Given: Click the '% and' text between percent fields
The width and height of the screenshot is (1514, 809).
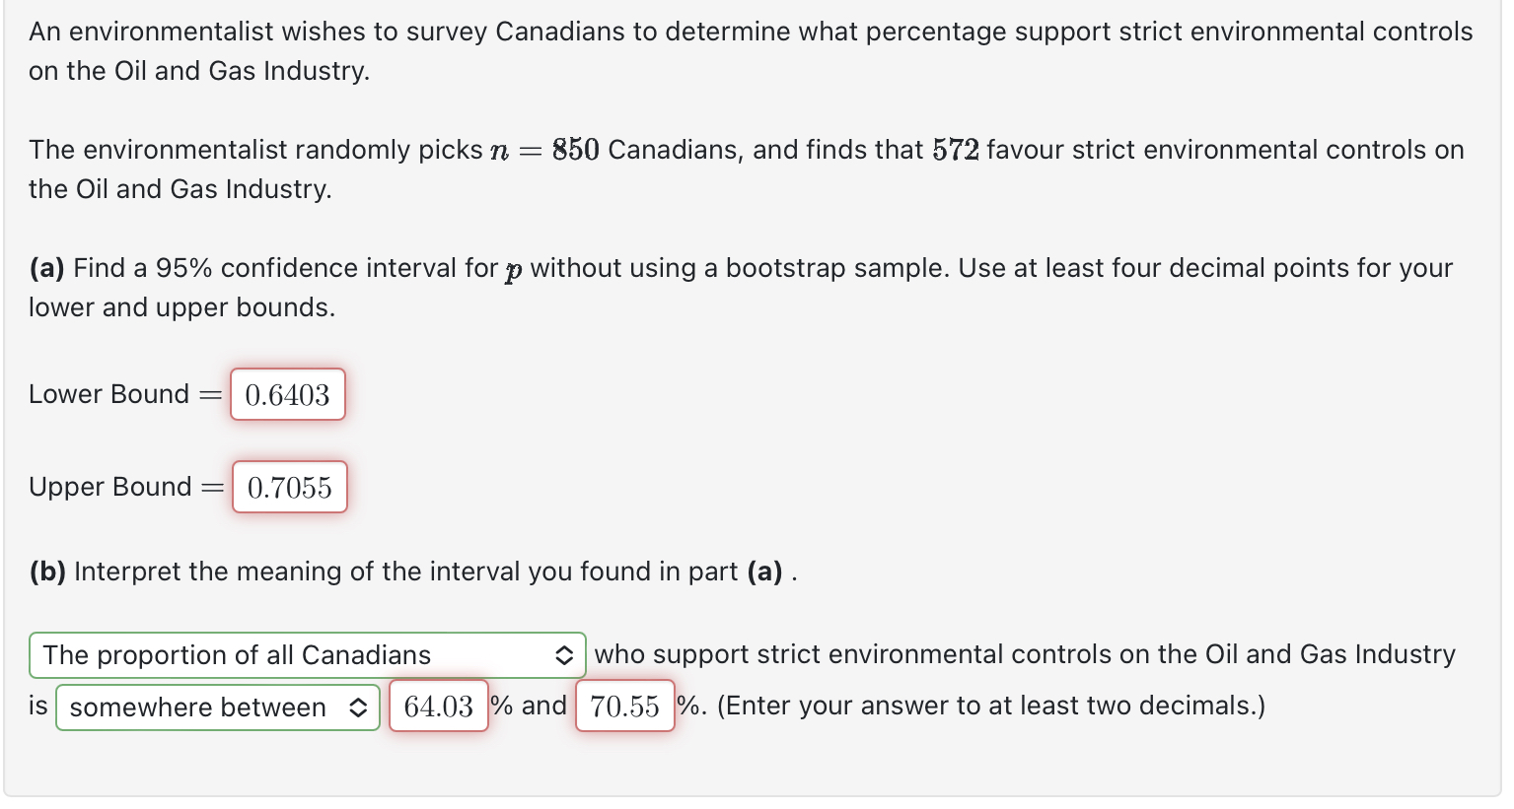Looking at the screenshot, I should tap(530, 706).
